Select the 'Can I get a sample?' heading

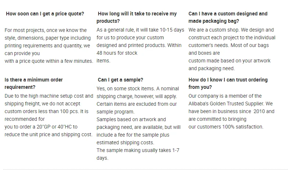click(120, 80)
